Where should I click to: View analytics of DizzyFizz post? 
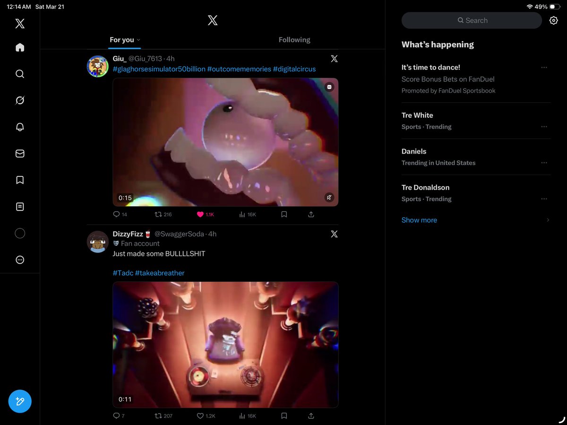click(248, 416)
